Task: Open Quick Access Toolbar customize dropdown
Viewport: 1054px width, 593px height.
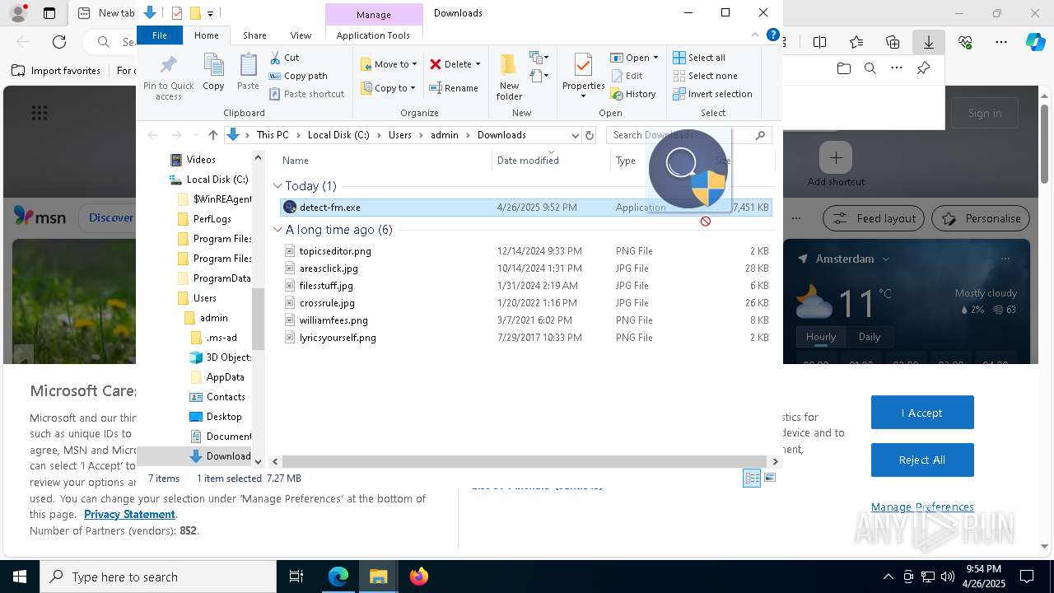Action: coord(210,13)
